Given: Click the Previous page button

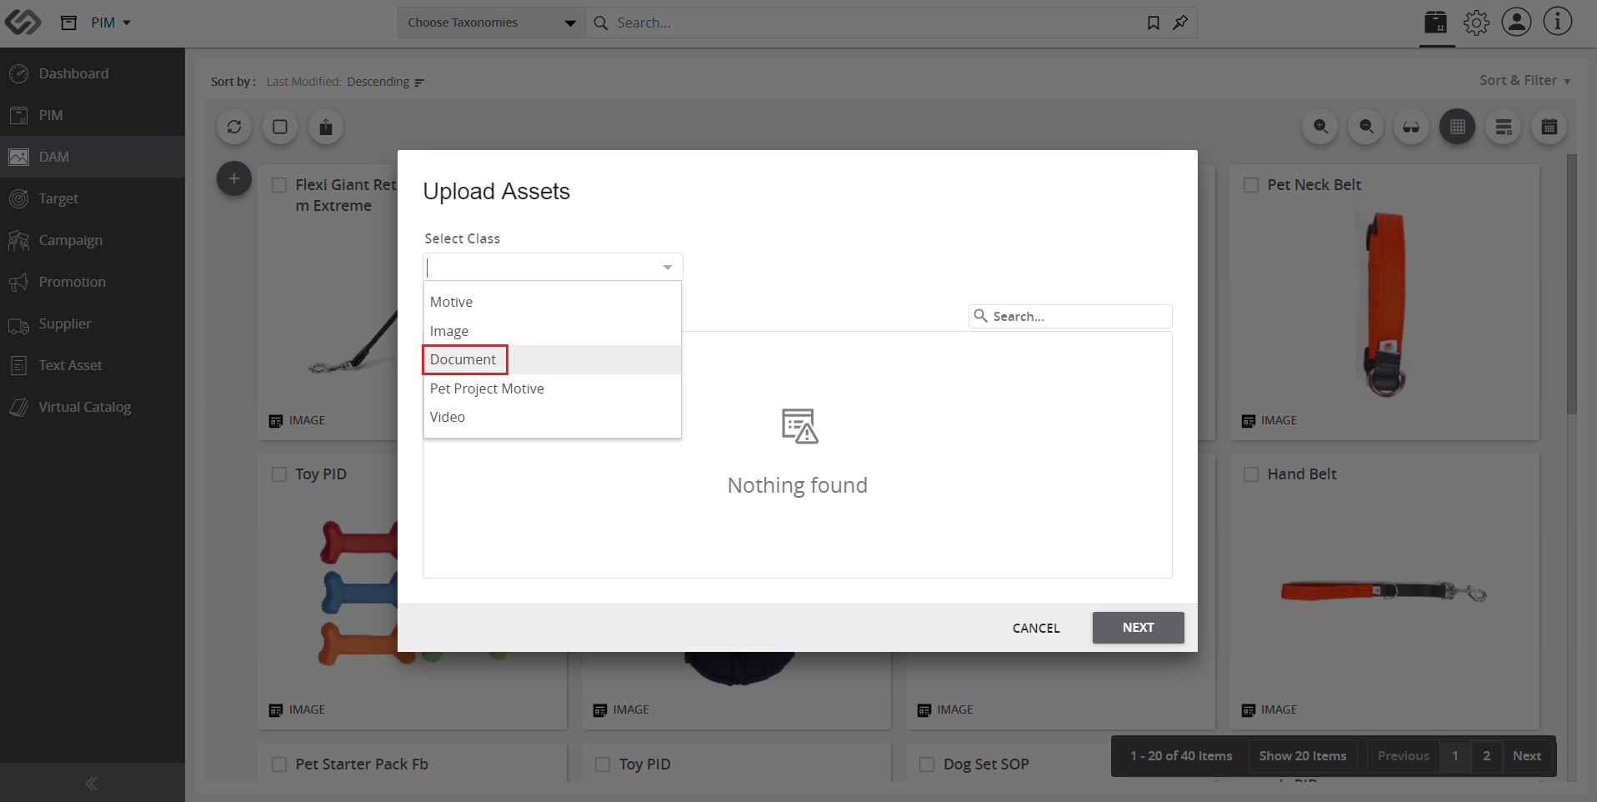Looking at the screenshot, I should 1404,756.
